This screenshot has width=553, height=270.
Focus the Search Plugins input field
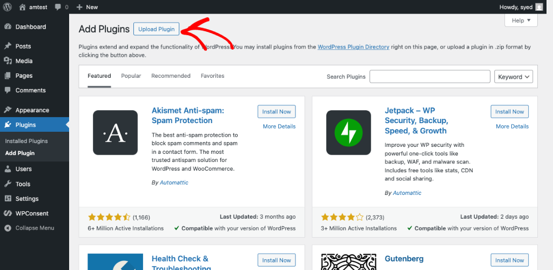[x=430, y=77]
